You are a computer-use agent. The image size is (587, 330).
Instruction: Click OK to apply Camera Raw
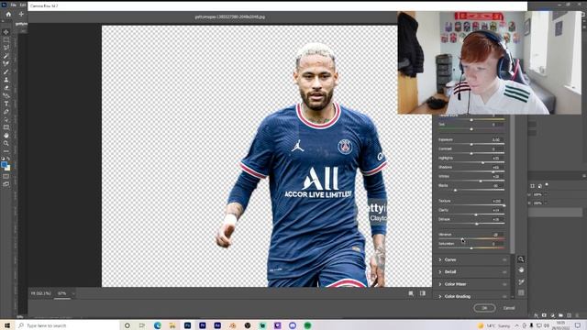click(484, 308)
